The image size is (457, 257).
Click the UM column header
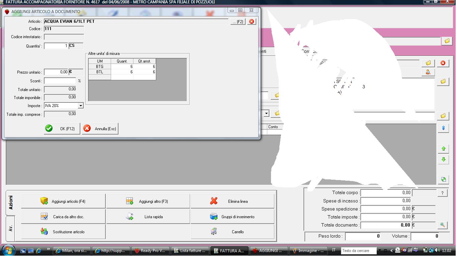[100, 61]
